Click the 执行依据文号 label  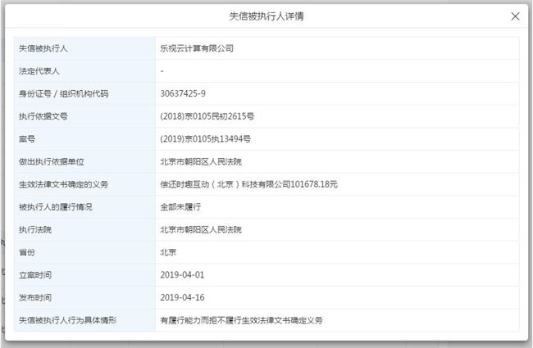pyautogui.click(x=43, y=116)
